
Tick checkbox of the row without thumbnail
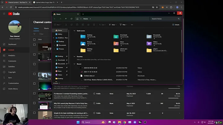tap(34, 64)
